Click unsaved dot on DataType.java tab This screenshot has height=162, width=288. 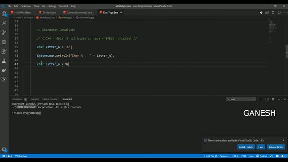point(121,12)
